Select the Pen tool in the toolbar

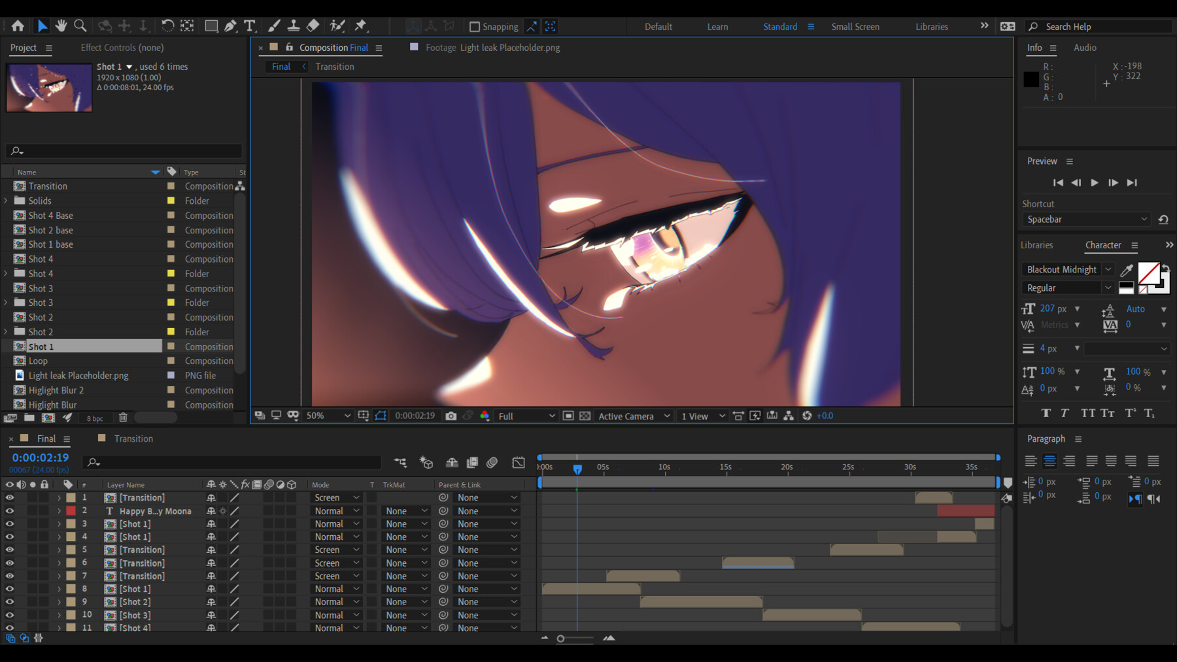point(230,25)
